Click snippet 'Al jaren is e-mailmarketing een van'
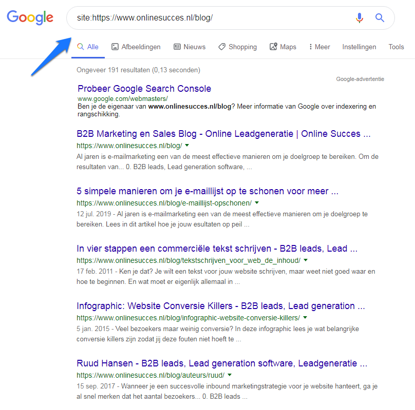415x410 pixels. tap(228, 161)
